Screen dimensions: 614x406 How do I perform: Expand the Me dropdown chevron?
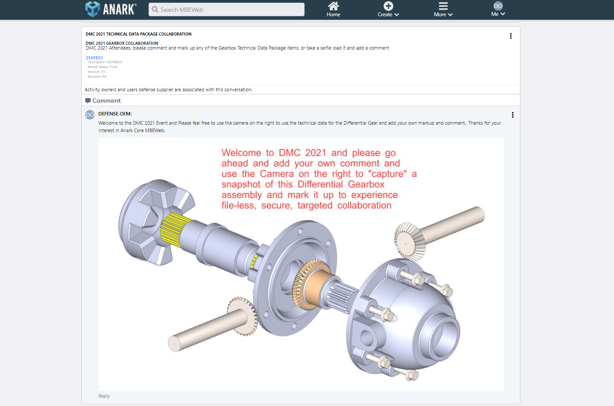pos(503,14)
